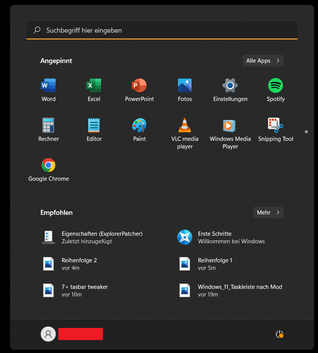The height and width of the screenshot is (353, 318).
Task: Open Einstellungen gear icon
Action: click(x=230, y=86)
